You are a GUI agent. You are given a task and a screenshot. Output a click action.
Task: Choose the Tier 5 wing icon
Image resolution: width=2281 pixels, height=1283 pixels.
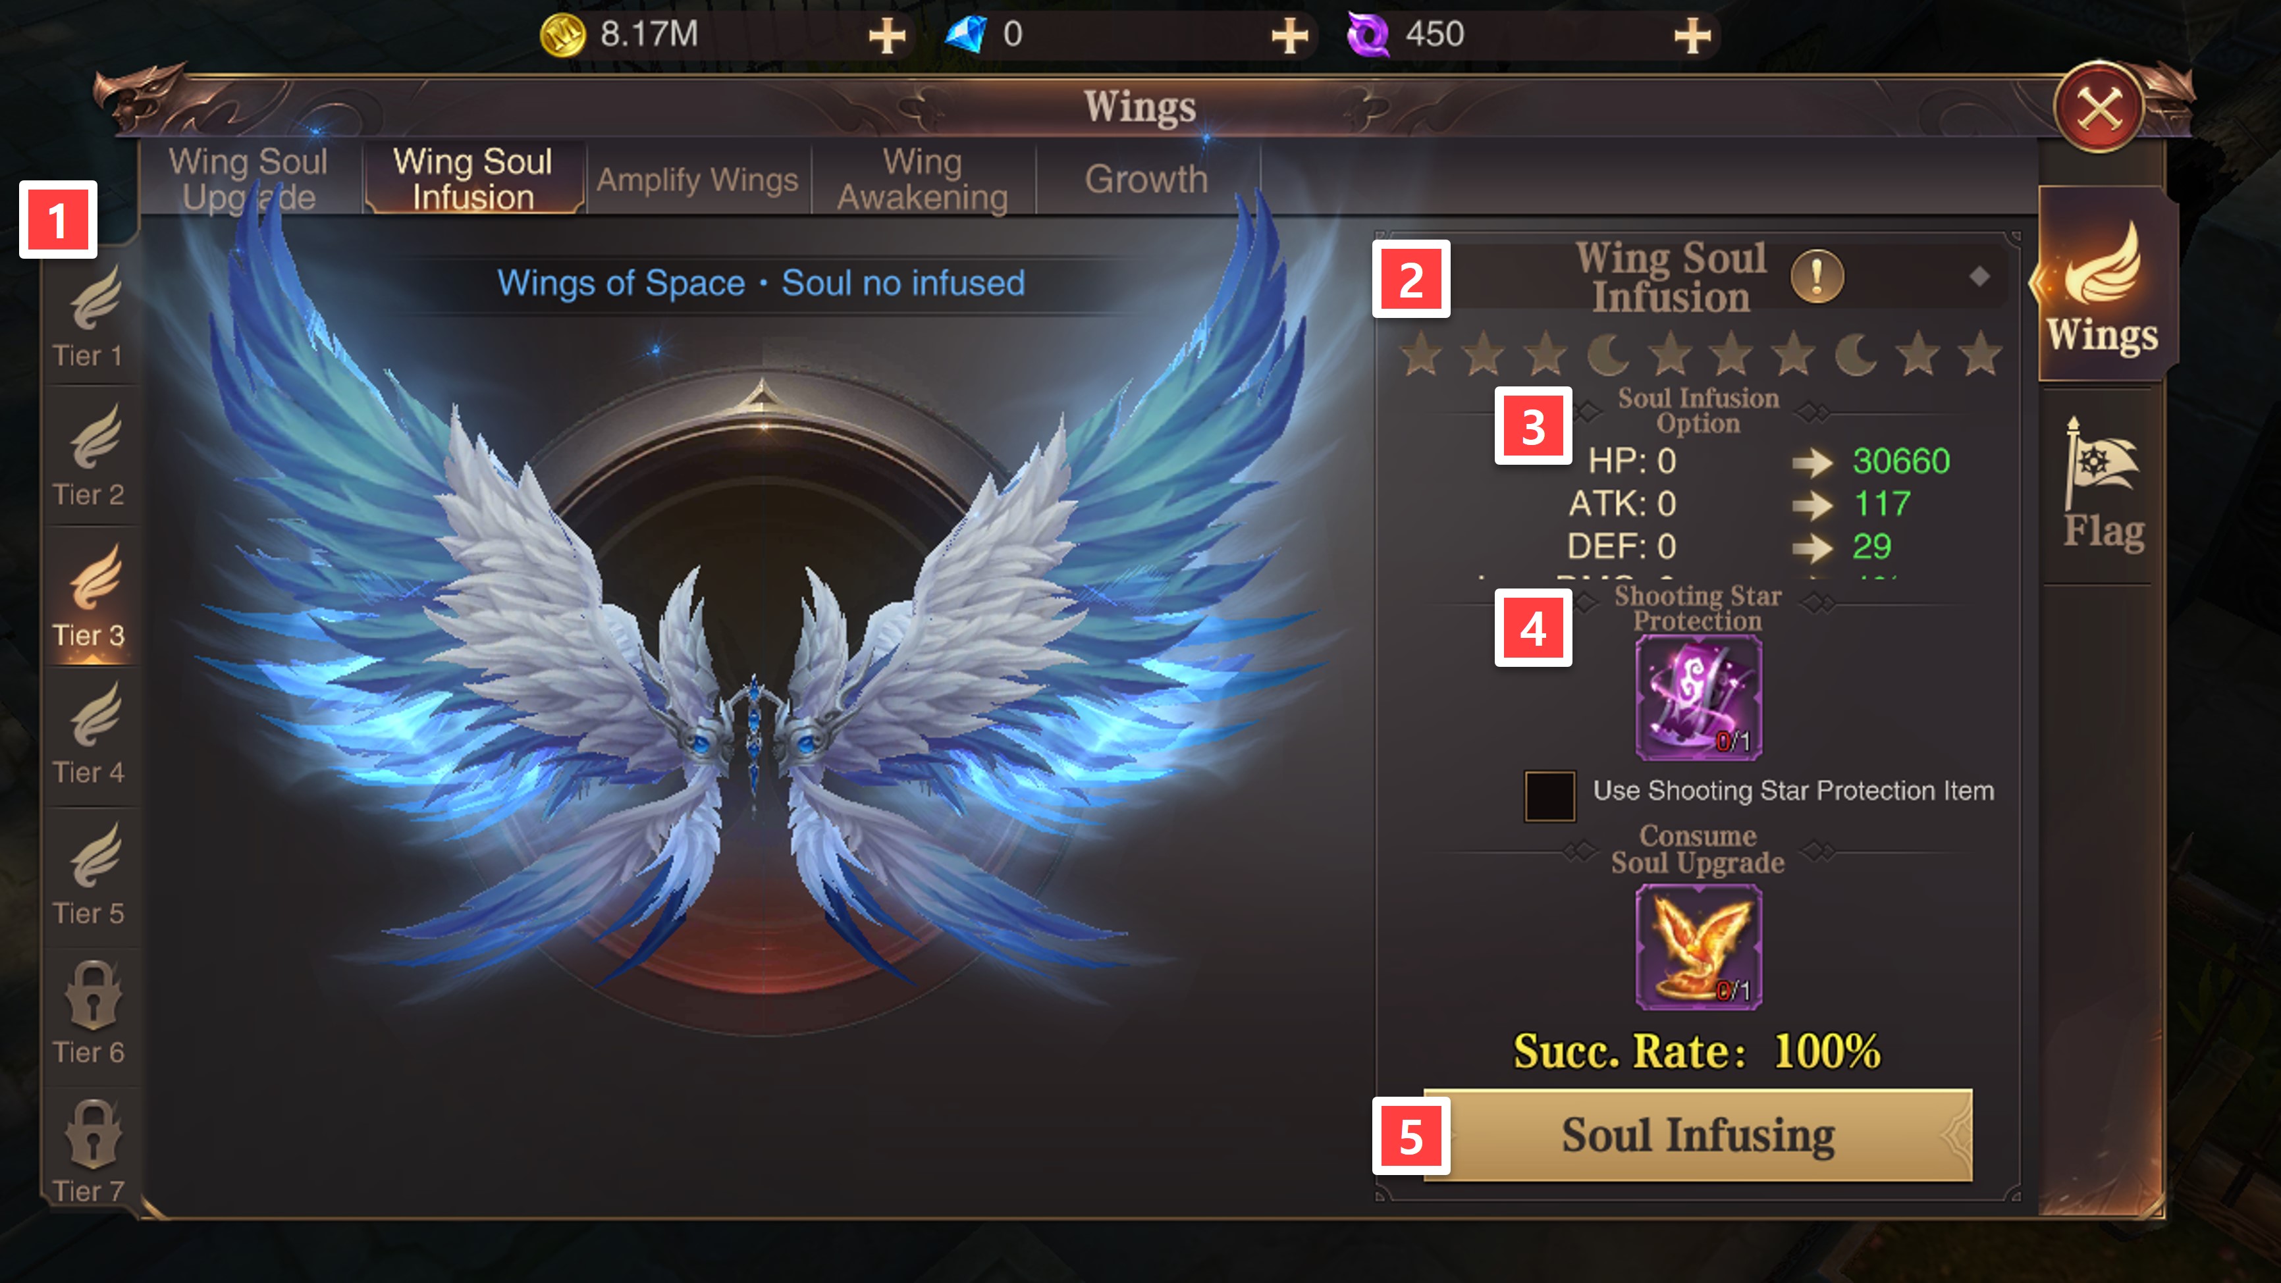pos(94,856)
